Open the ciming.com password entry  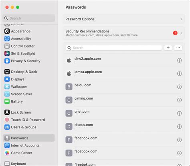[124, 100]
